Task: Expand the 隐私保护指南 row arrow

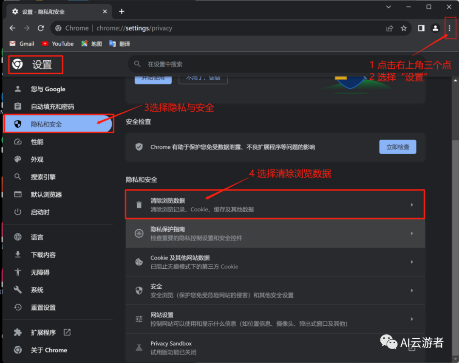Action: tap(411, 234)
